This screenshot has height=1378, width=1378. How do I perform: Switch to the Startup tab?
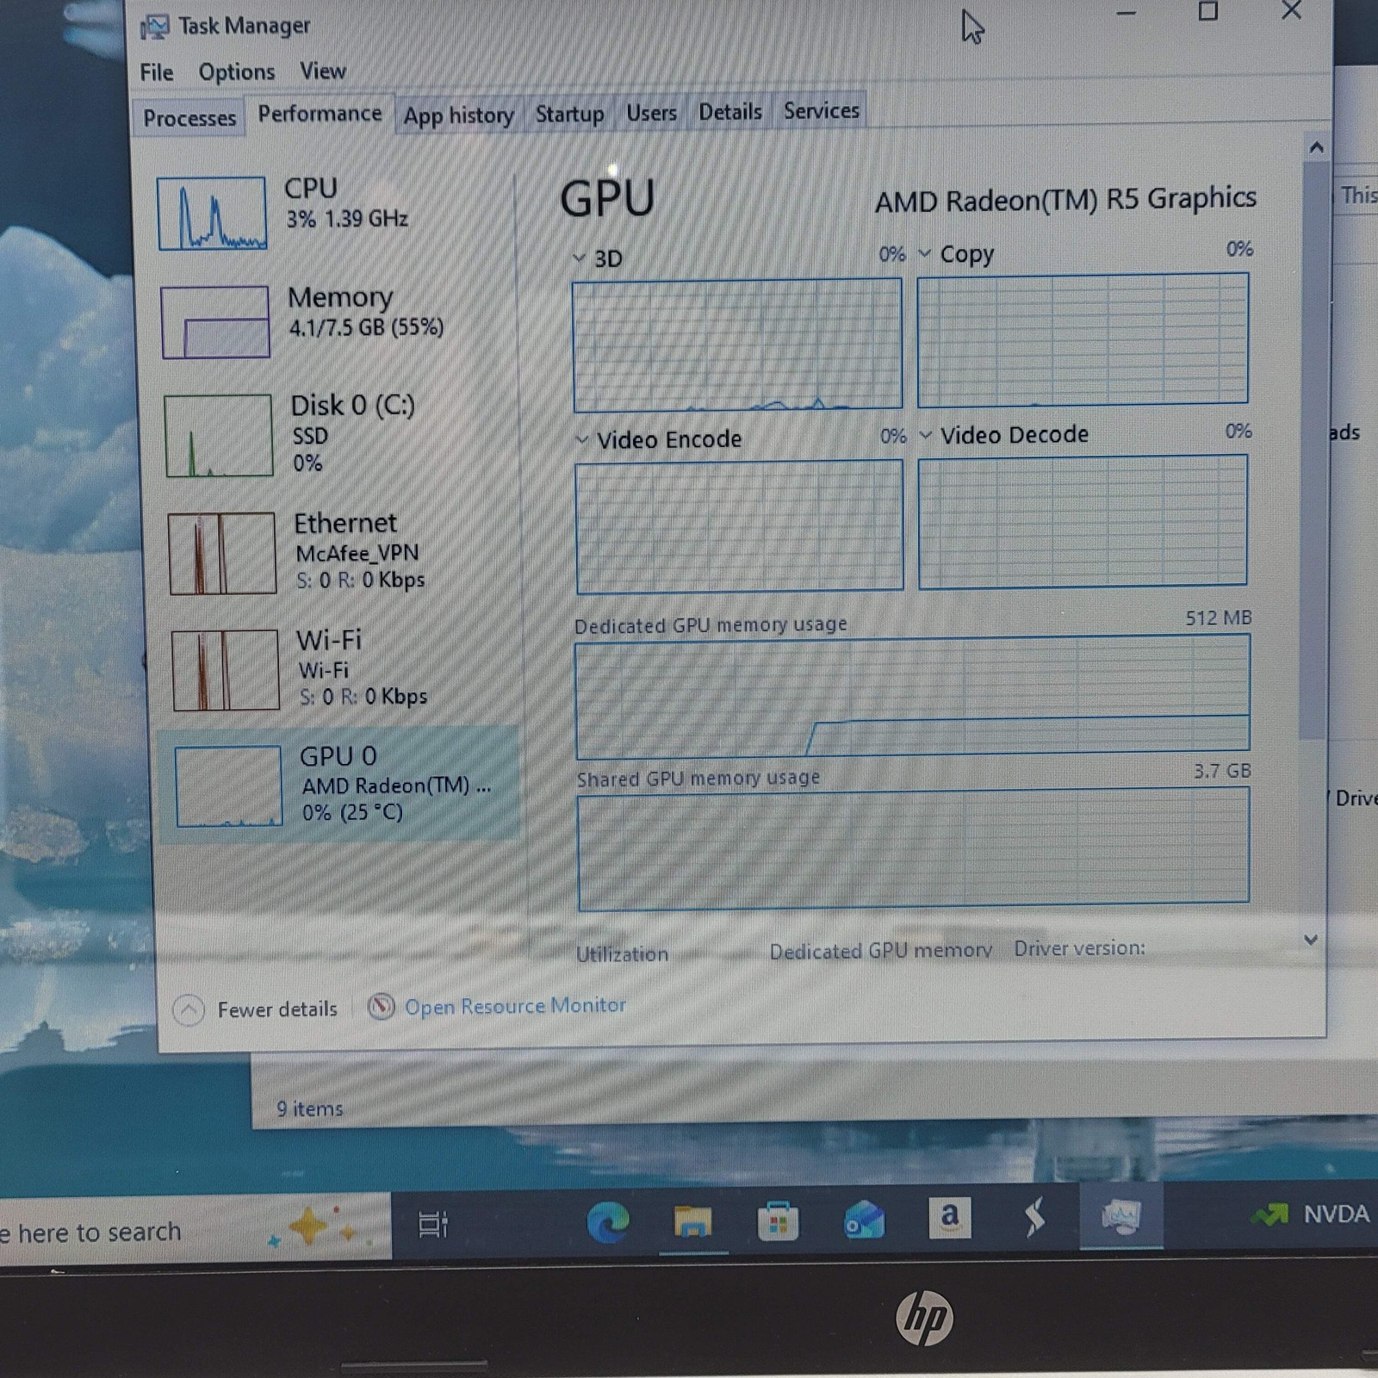569,114
